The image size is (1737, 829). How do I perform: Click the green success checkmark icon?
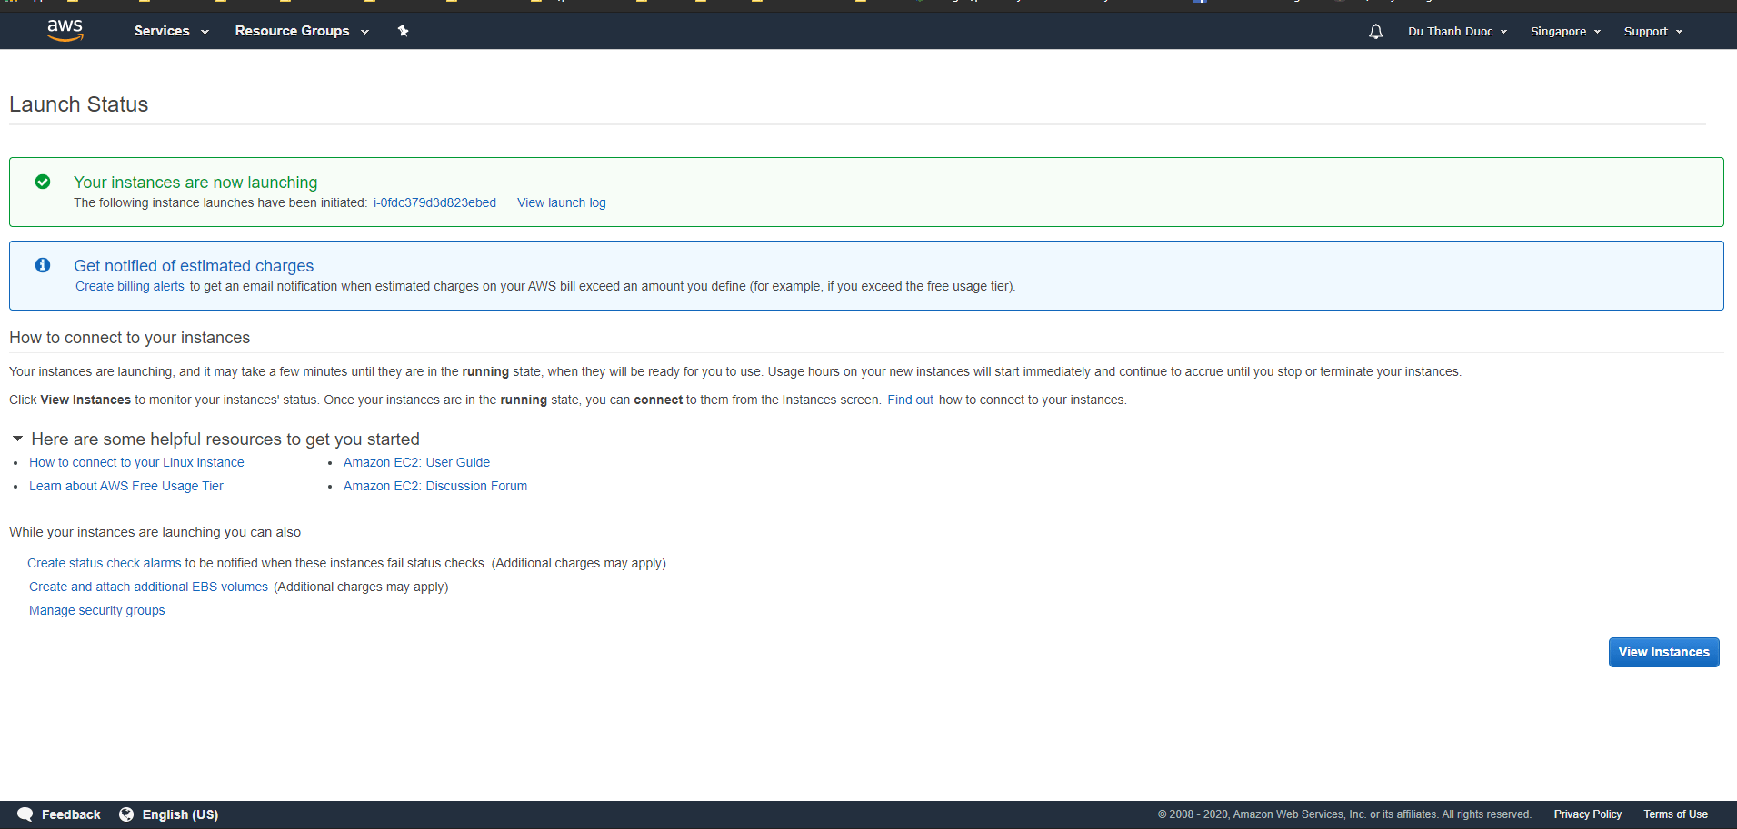[x=43, y=182]
